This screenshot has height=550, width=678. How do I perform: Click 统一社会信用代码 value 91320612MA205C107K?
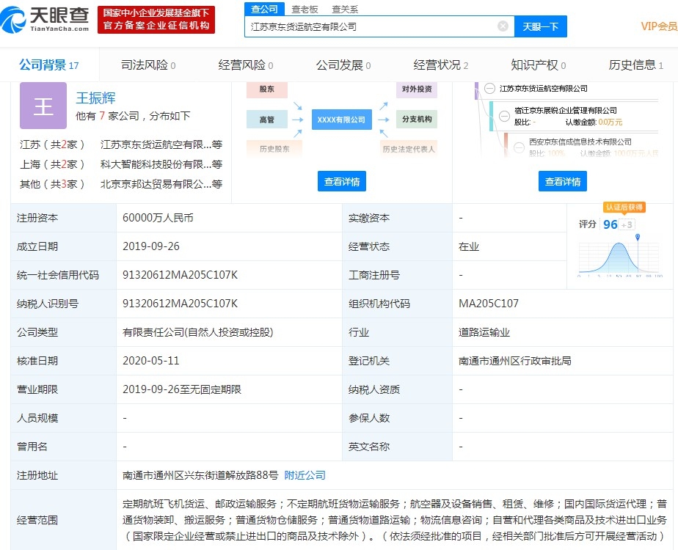[180, 275]
